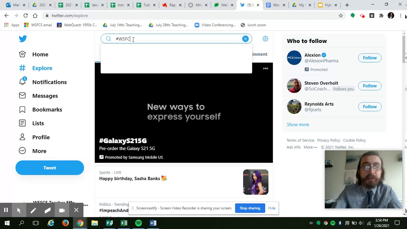Pause Screencastify recording

click(6, 210)
